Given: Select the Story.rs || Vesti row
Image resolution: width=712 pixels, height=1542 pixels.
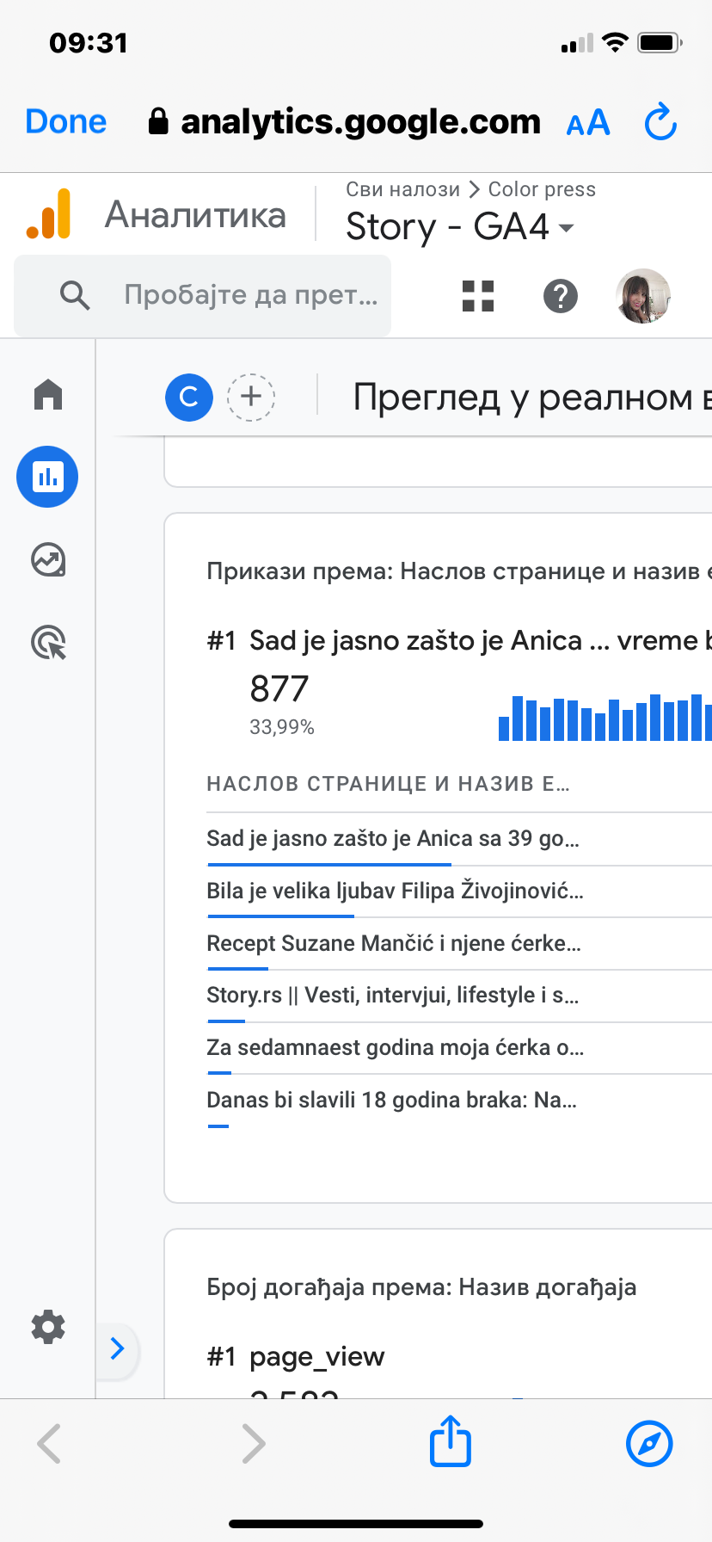Looking at the screenshot, I should tap(392, 996).
